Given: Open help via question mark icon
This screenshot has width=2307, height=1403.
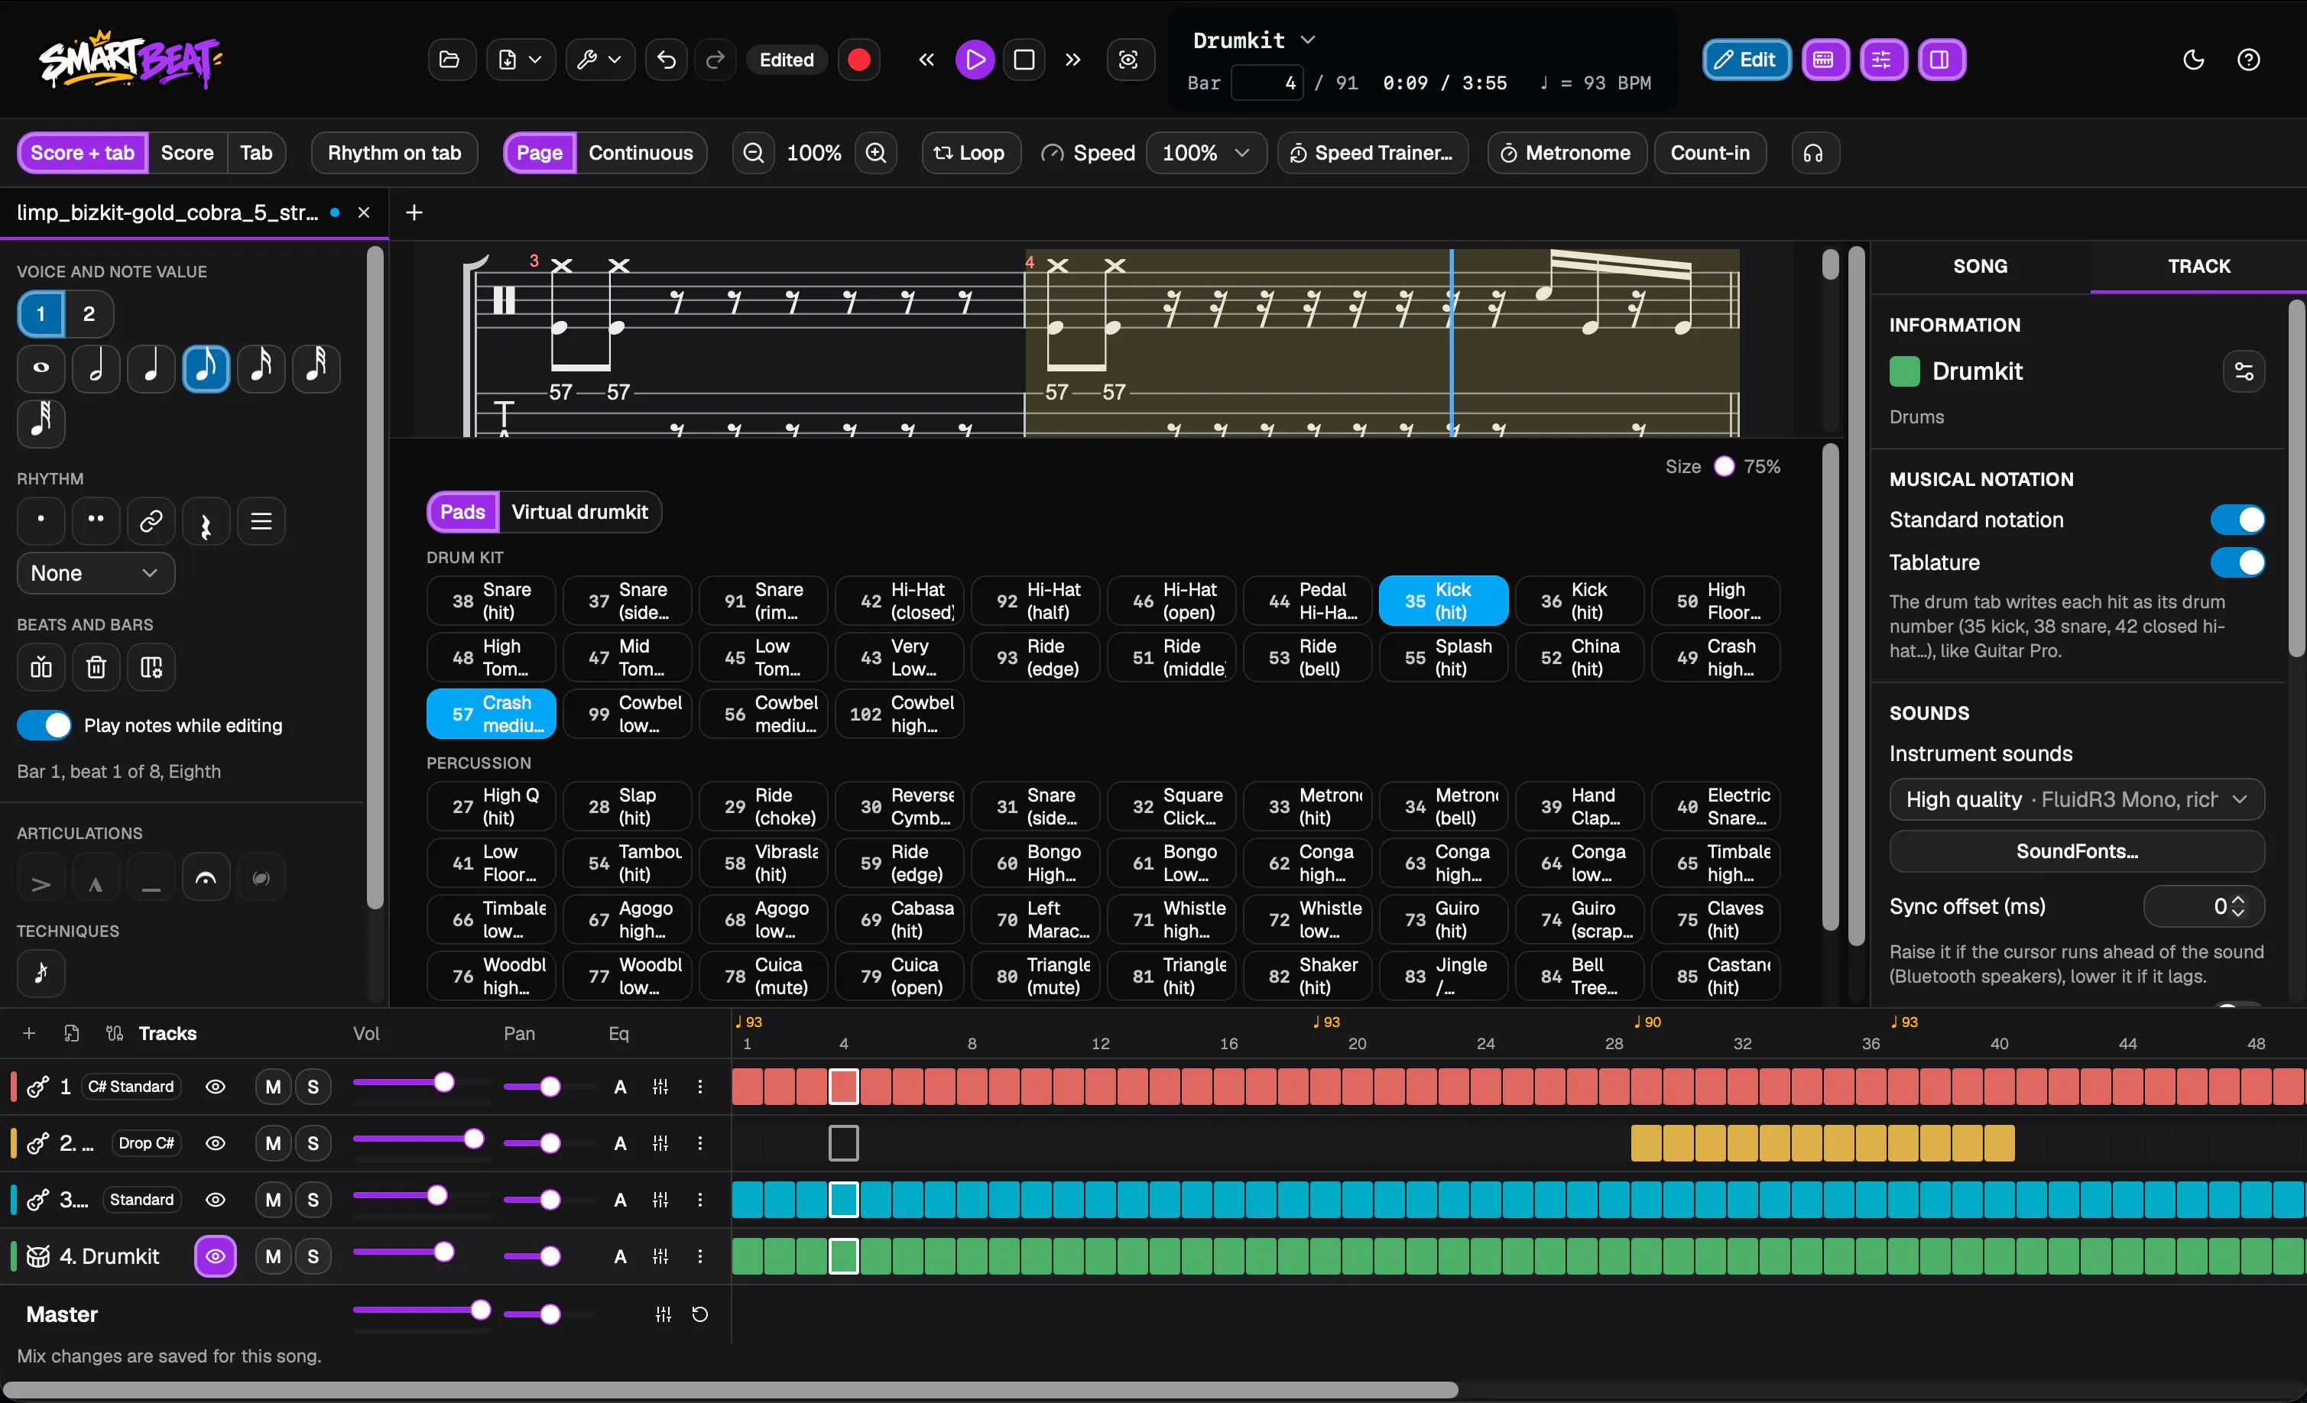Looking at the screenshot, I should click(x=2248, y=60).
